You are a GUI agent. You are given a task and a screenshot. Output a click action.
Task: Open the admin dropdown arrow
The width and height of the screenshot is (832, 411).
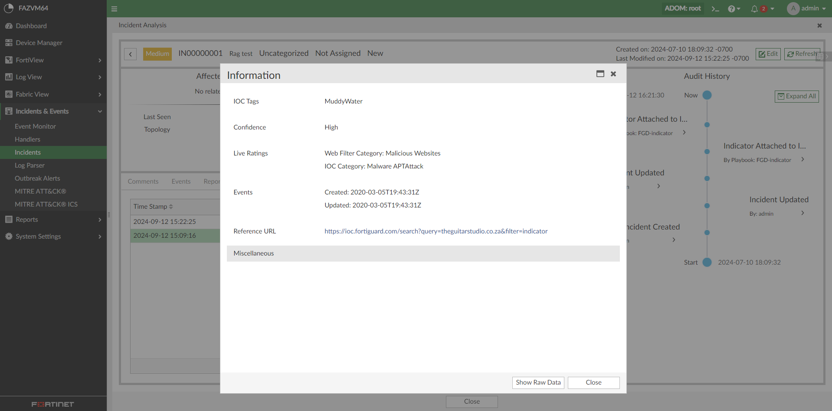824,9
